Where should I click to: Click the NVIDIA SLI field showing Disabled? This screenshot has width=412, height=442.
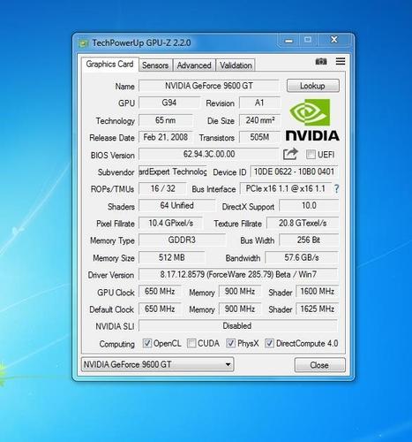point(238,326)
